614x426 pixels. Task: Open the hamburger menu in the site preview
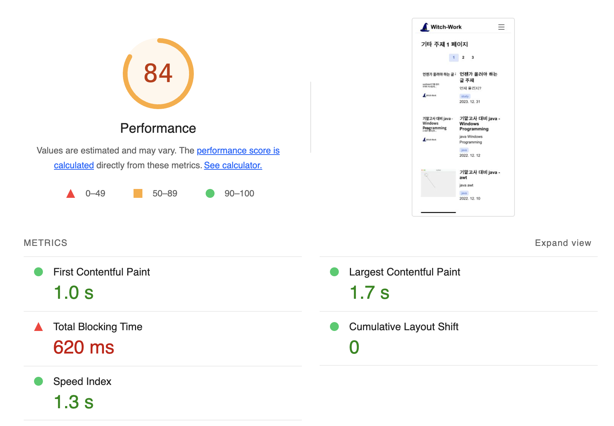pos(501,27)
